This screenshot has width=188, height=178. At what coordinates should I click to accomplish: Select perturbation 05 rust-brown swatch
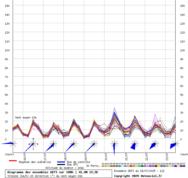(114, 166)
